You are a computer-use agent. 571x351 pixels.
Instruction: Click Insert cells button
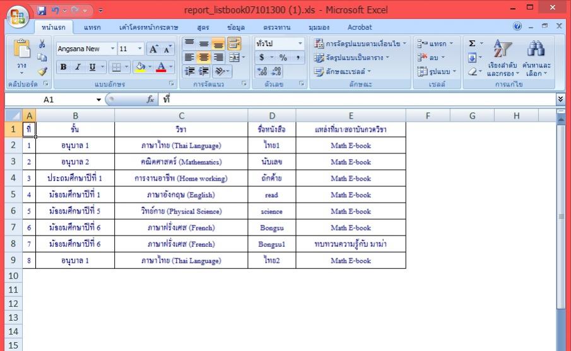click(x=435, y=44)
